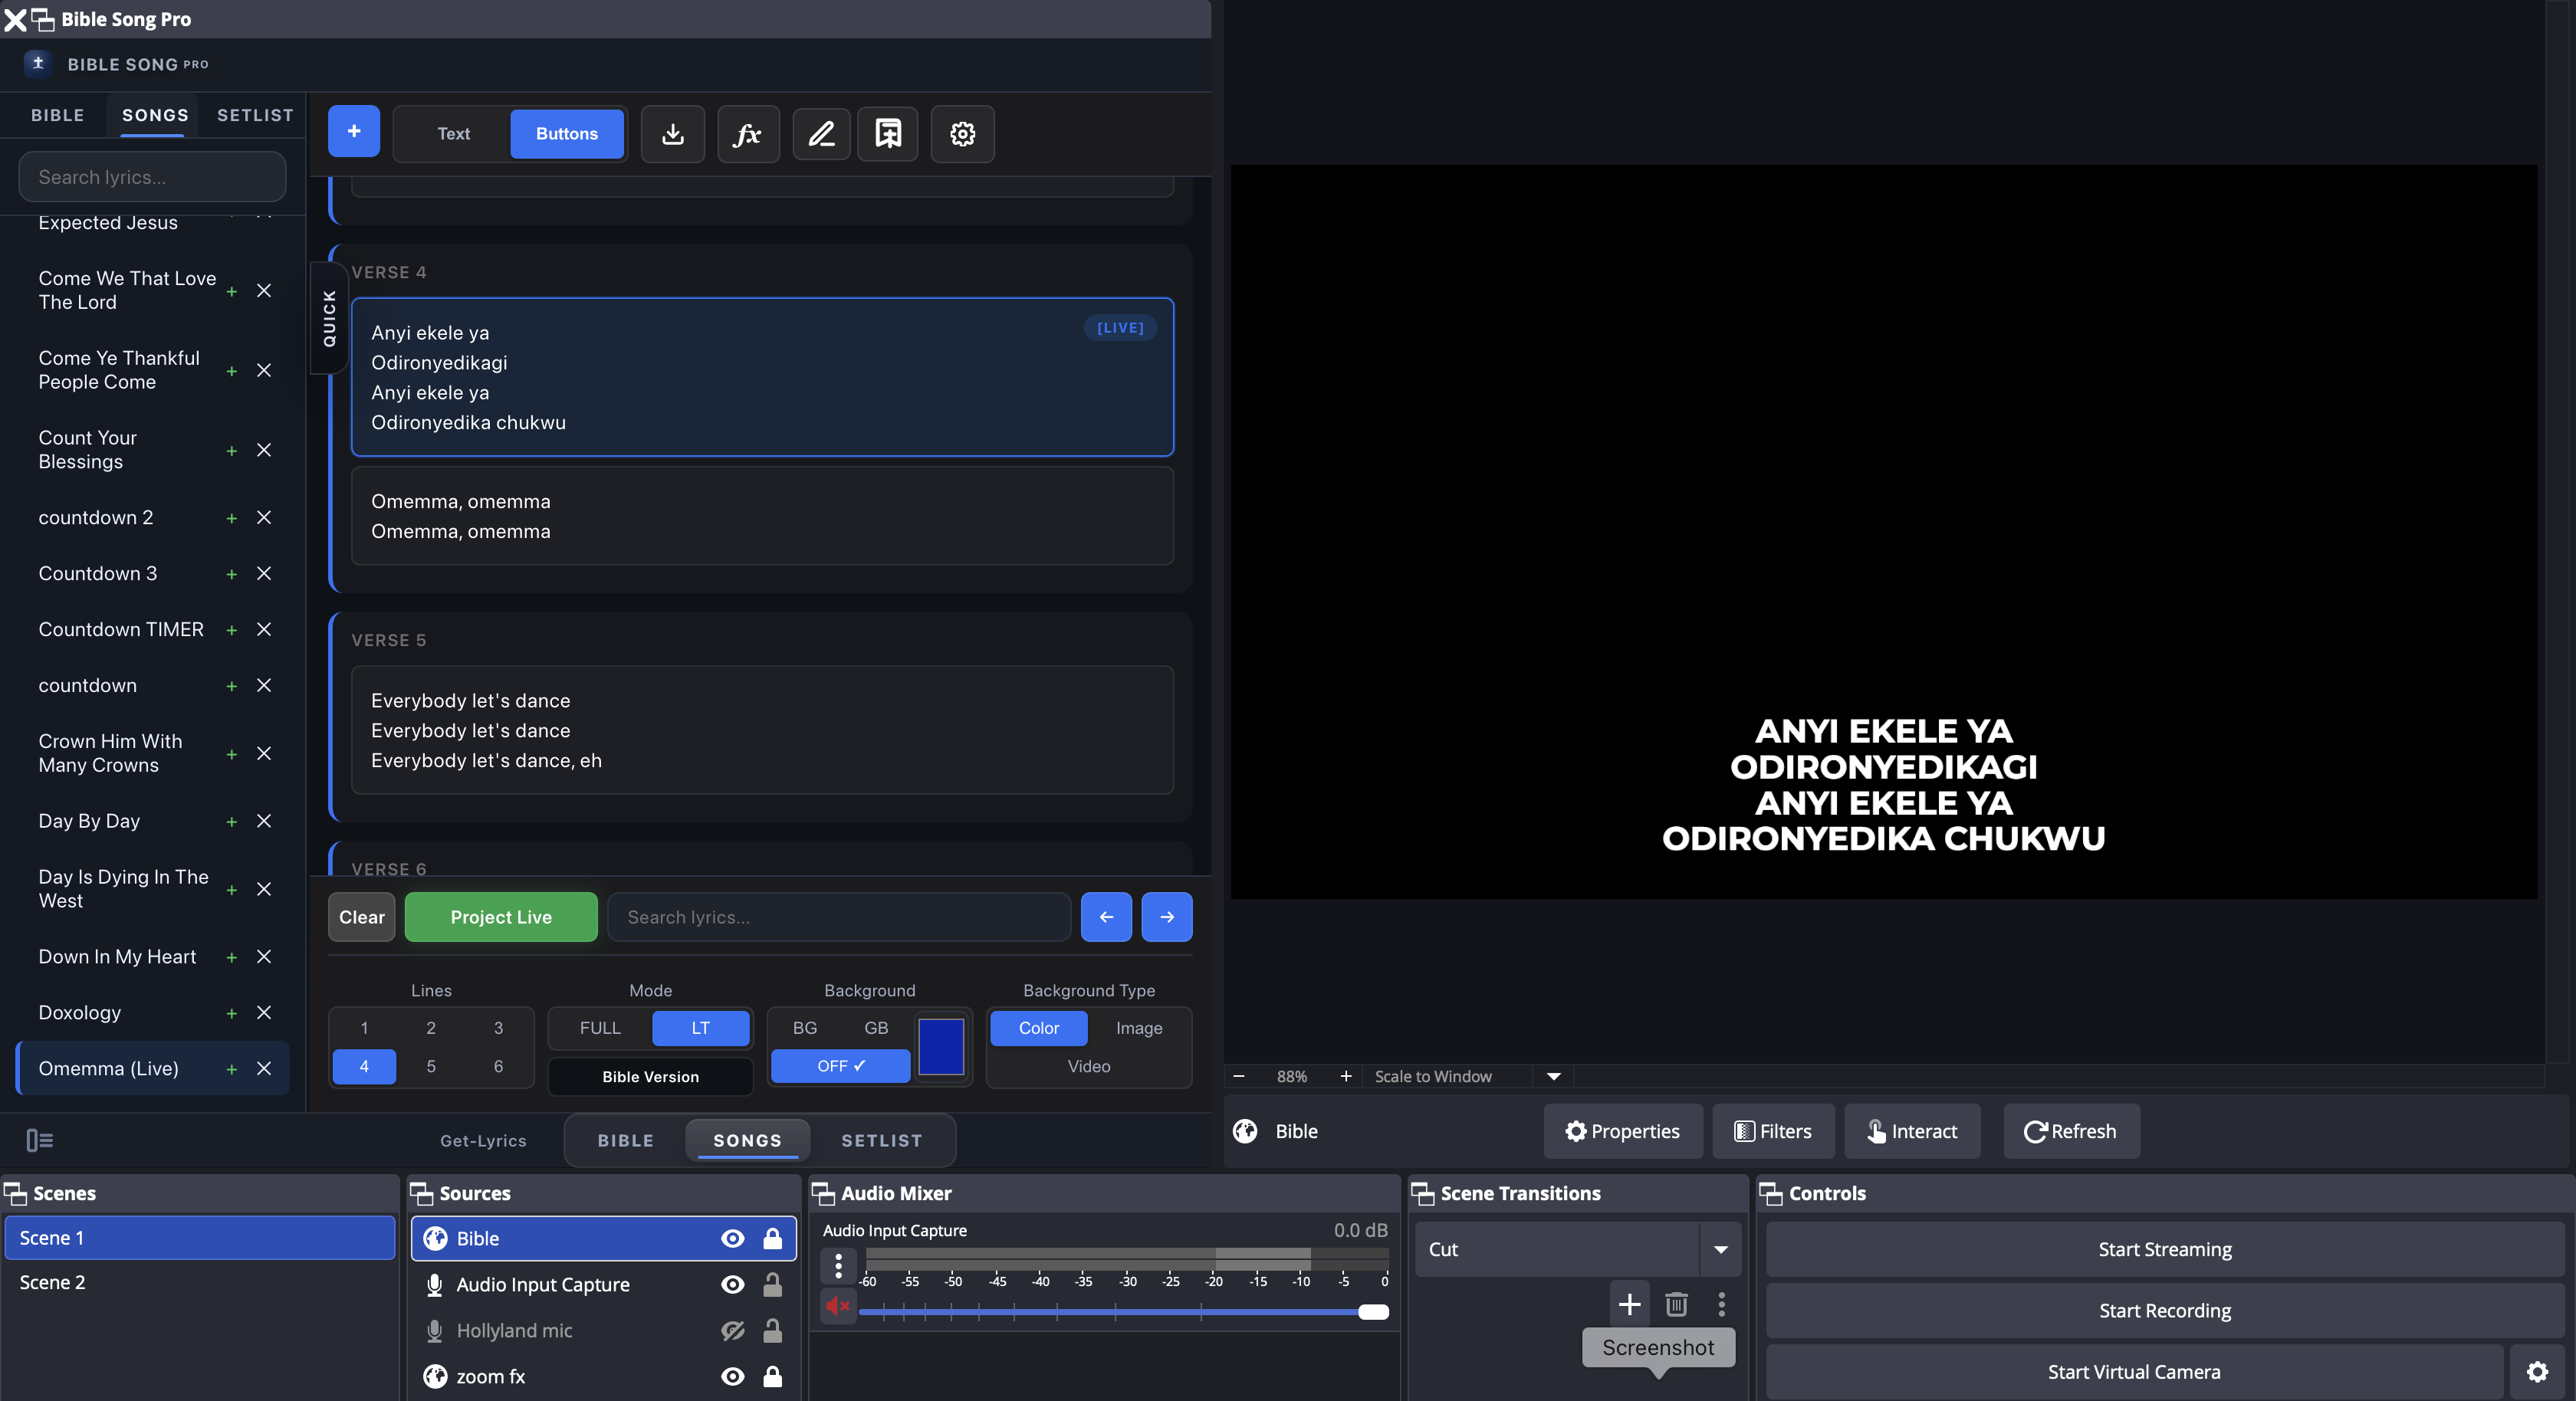Viewport: 2576px width, 1401px height.
Task: Delete transition with trash icon
Action: point(1676,1304)
